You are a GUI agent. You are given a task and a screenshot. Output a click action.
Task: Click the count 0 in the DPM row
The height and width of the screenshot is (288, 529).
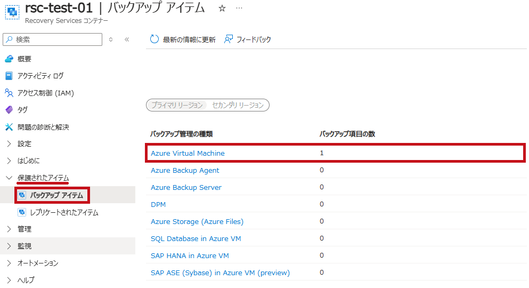(x=322, y=204)
